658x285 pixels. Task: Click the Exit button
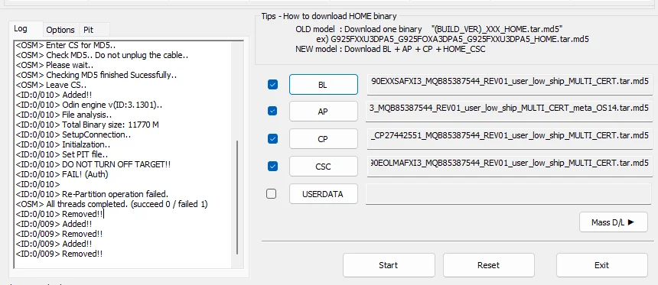(602, 265)
